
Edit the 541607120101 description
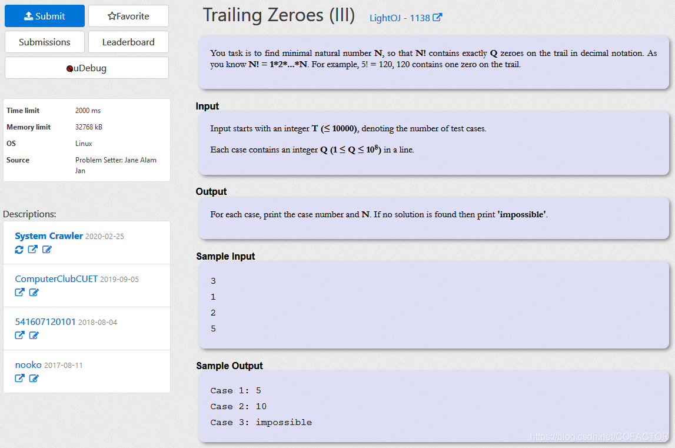coord(34,335)
